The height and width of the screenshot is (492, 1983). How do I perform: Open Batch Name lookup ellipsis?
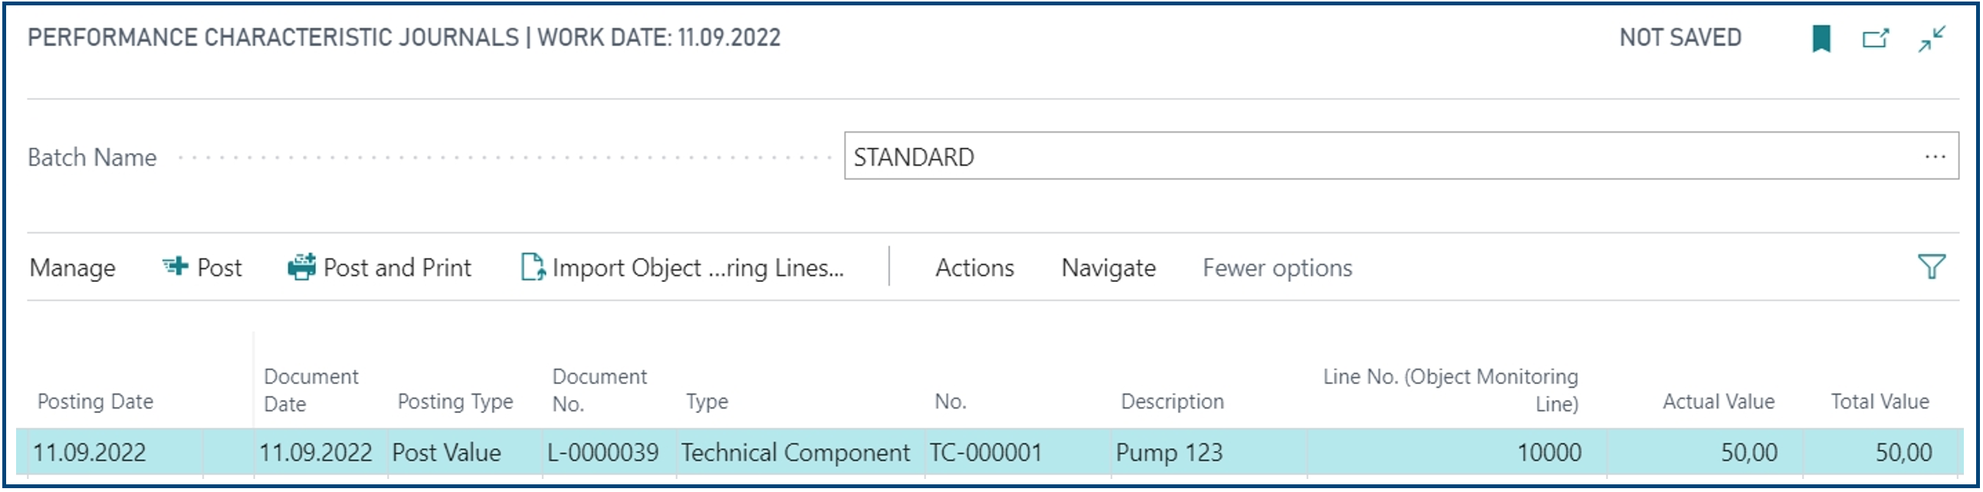pos(1935,156)
